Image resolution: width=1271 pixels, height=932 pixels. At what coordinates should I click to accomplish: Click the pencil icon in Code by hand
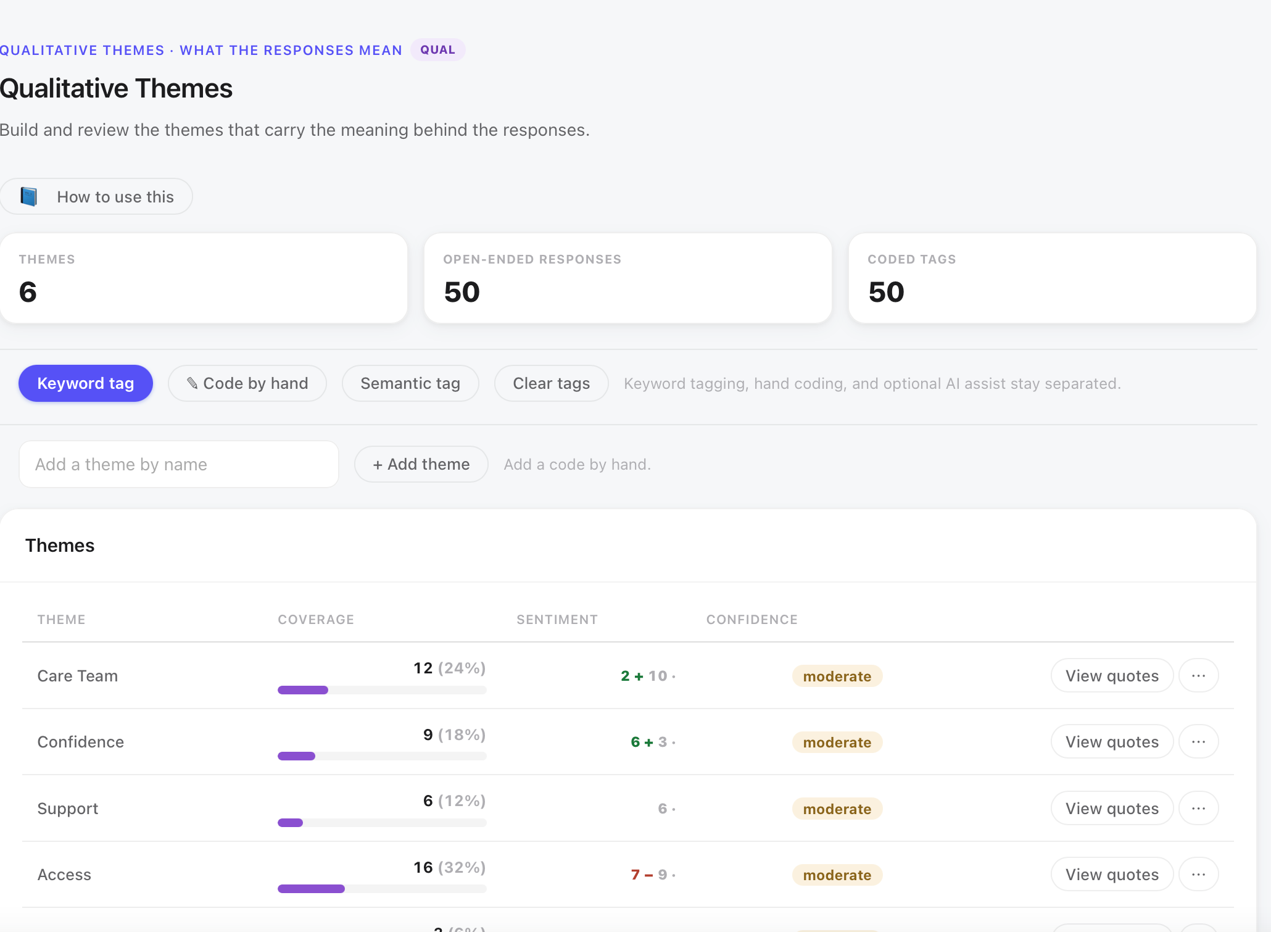pos(193,383)
